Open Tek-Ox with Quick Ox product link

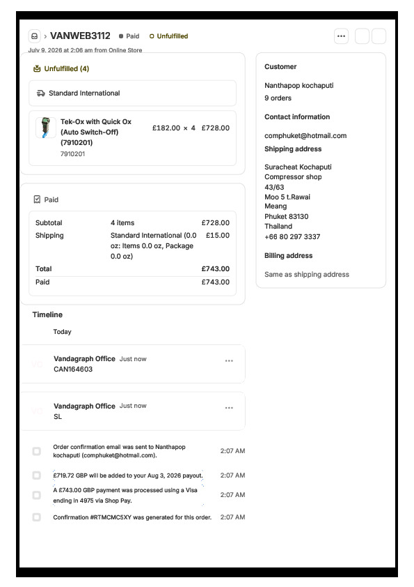(96, 132)
